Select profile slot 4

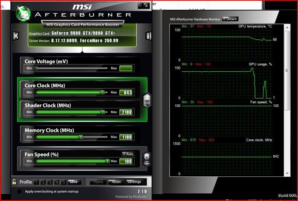coord(57,182)
